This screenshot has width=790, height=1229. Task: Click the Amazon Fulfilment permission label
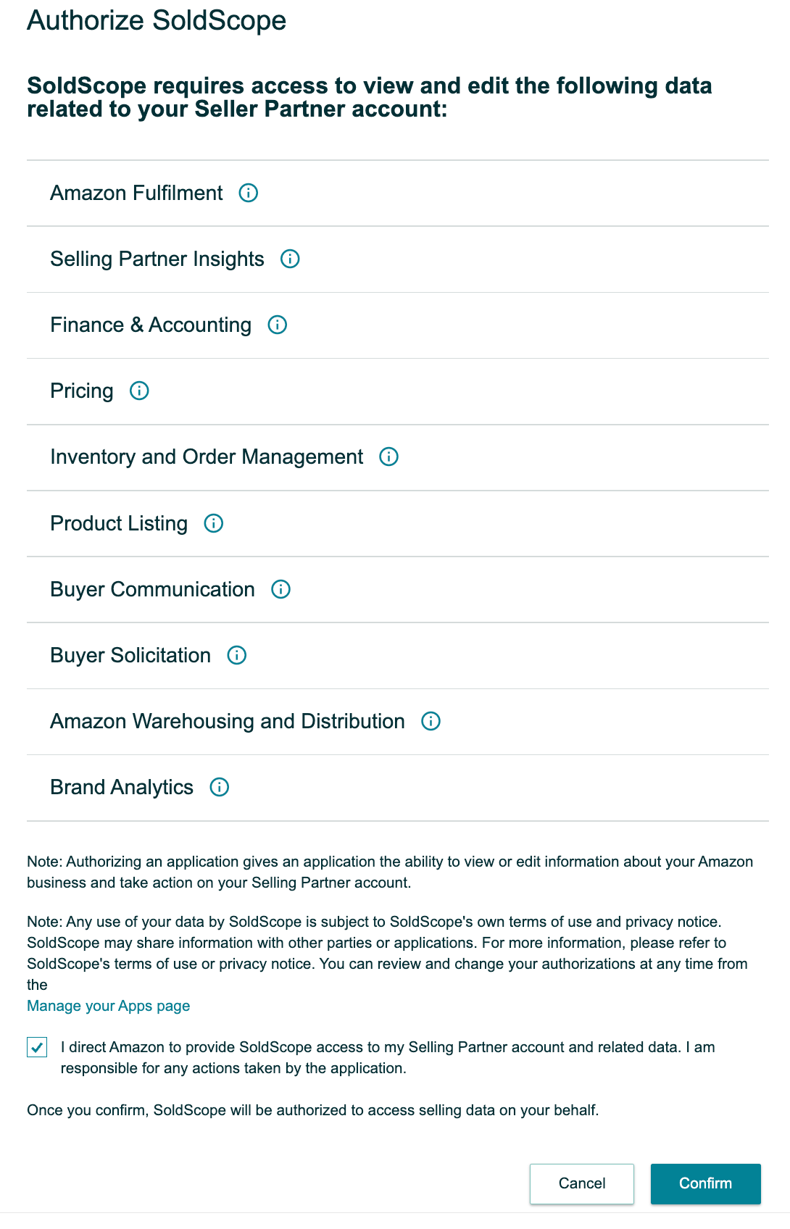(136, 193)
